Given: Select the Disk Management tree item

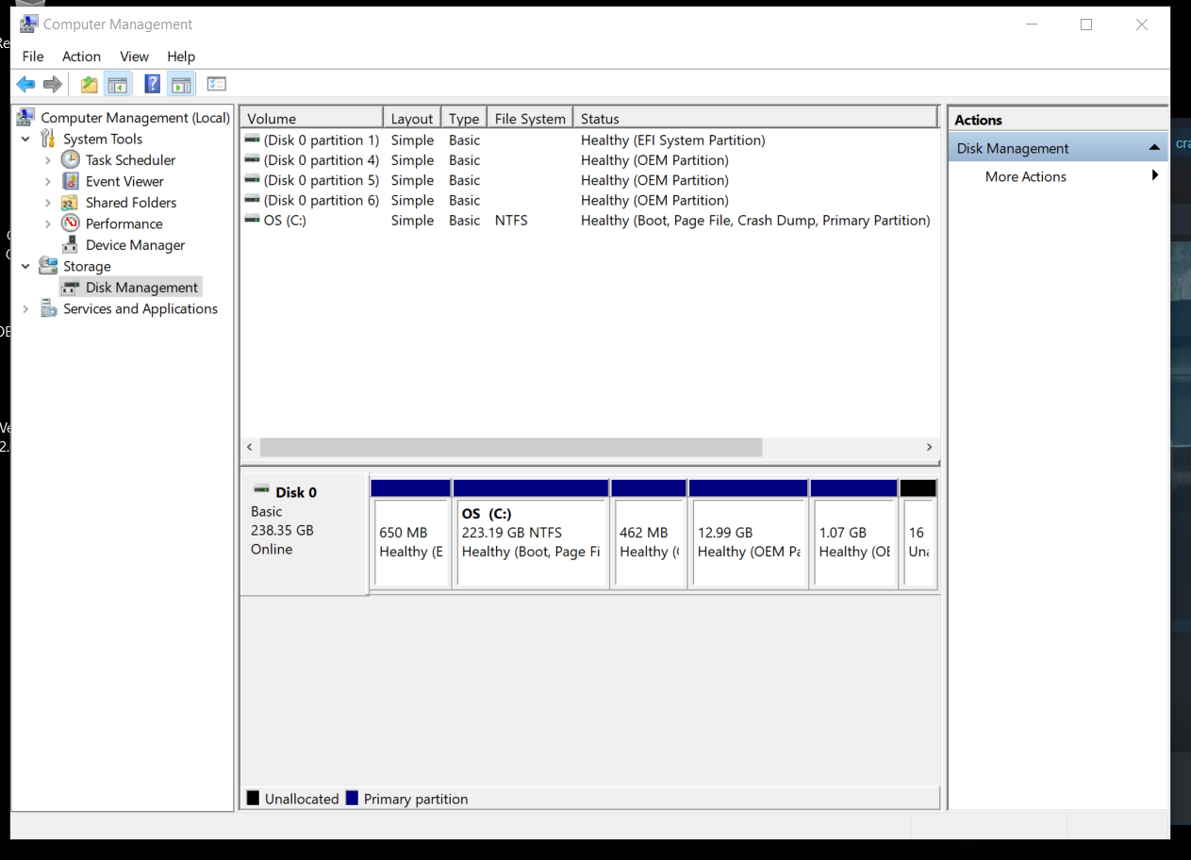Looking at the screenshot, I should pos(141,288).
